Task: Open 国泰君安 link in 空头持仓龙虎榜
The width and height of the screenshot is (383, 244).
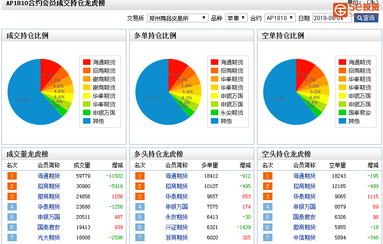Action: (304, 217)
